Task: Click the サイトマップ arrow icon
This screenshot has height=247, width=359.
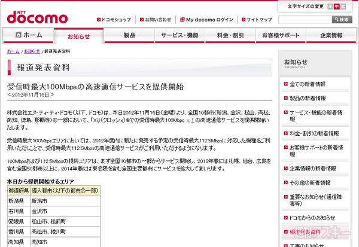Action: coord(244,20)
